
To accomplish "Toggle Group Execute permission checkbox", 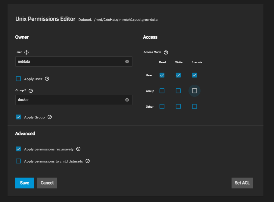I will pos(195,91).
